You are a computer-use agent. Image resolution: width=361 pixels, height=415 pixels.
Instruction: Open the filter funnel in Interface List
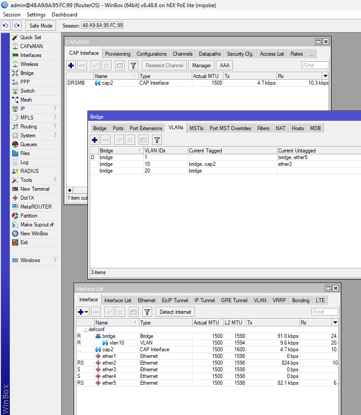coord(147,312)
